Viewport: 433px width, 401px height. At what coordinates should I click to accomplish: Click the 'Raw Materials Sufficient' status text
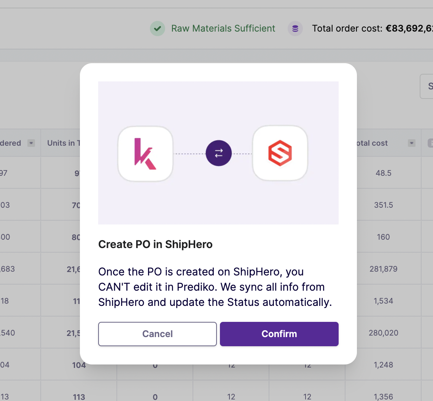[223, 29]
